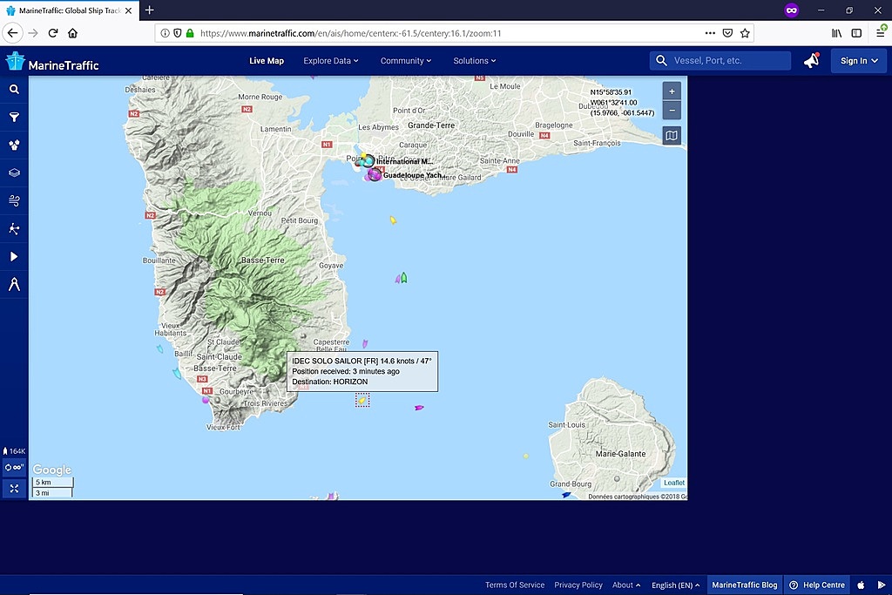Select the compass distance measuring tool
This screenshot has height=595, width=892.
pos(14,284)
